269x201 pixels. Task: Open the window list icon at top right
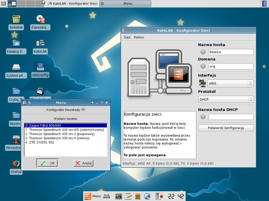pyautogui.click(x=264, y=4)
